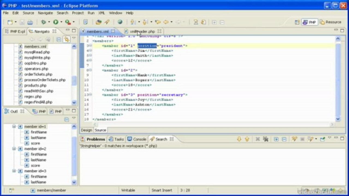Click the New file wizard icon
349x196 pixels.
[x=10, y=22]
